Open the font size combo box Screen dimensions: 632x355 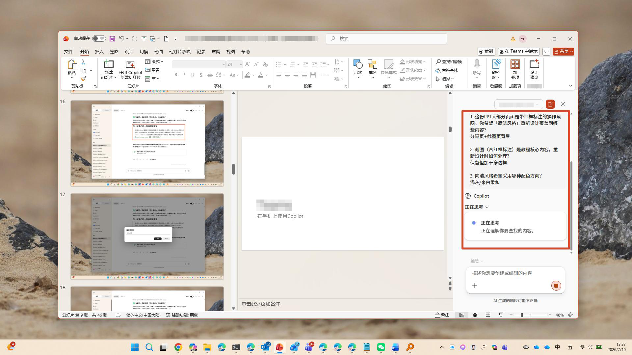[234, 64]
